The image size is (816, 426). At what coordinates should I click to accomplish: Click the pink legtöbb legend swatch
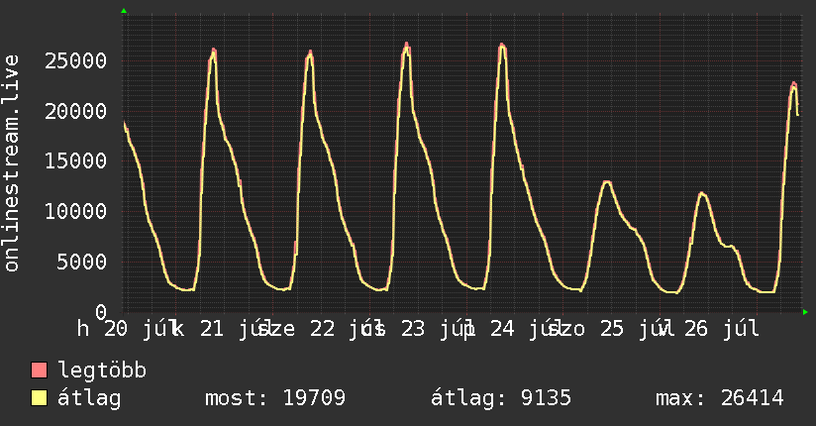(39, 371)
